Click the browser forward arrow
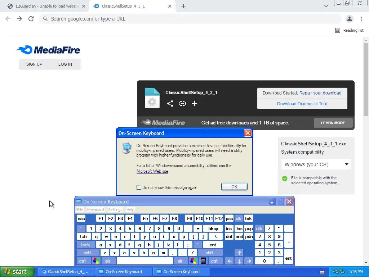This screenshot has width=369, height=277. [19, 19]
